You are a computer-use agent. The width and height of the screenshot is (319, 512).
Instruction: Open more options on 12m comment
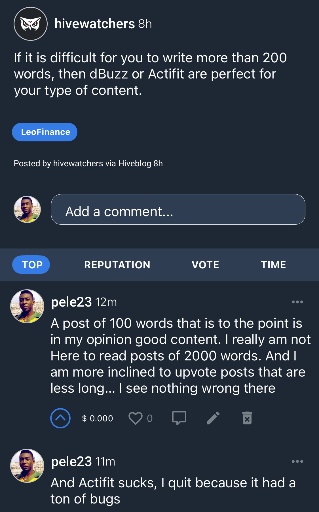coord(297,302)
